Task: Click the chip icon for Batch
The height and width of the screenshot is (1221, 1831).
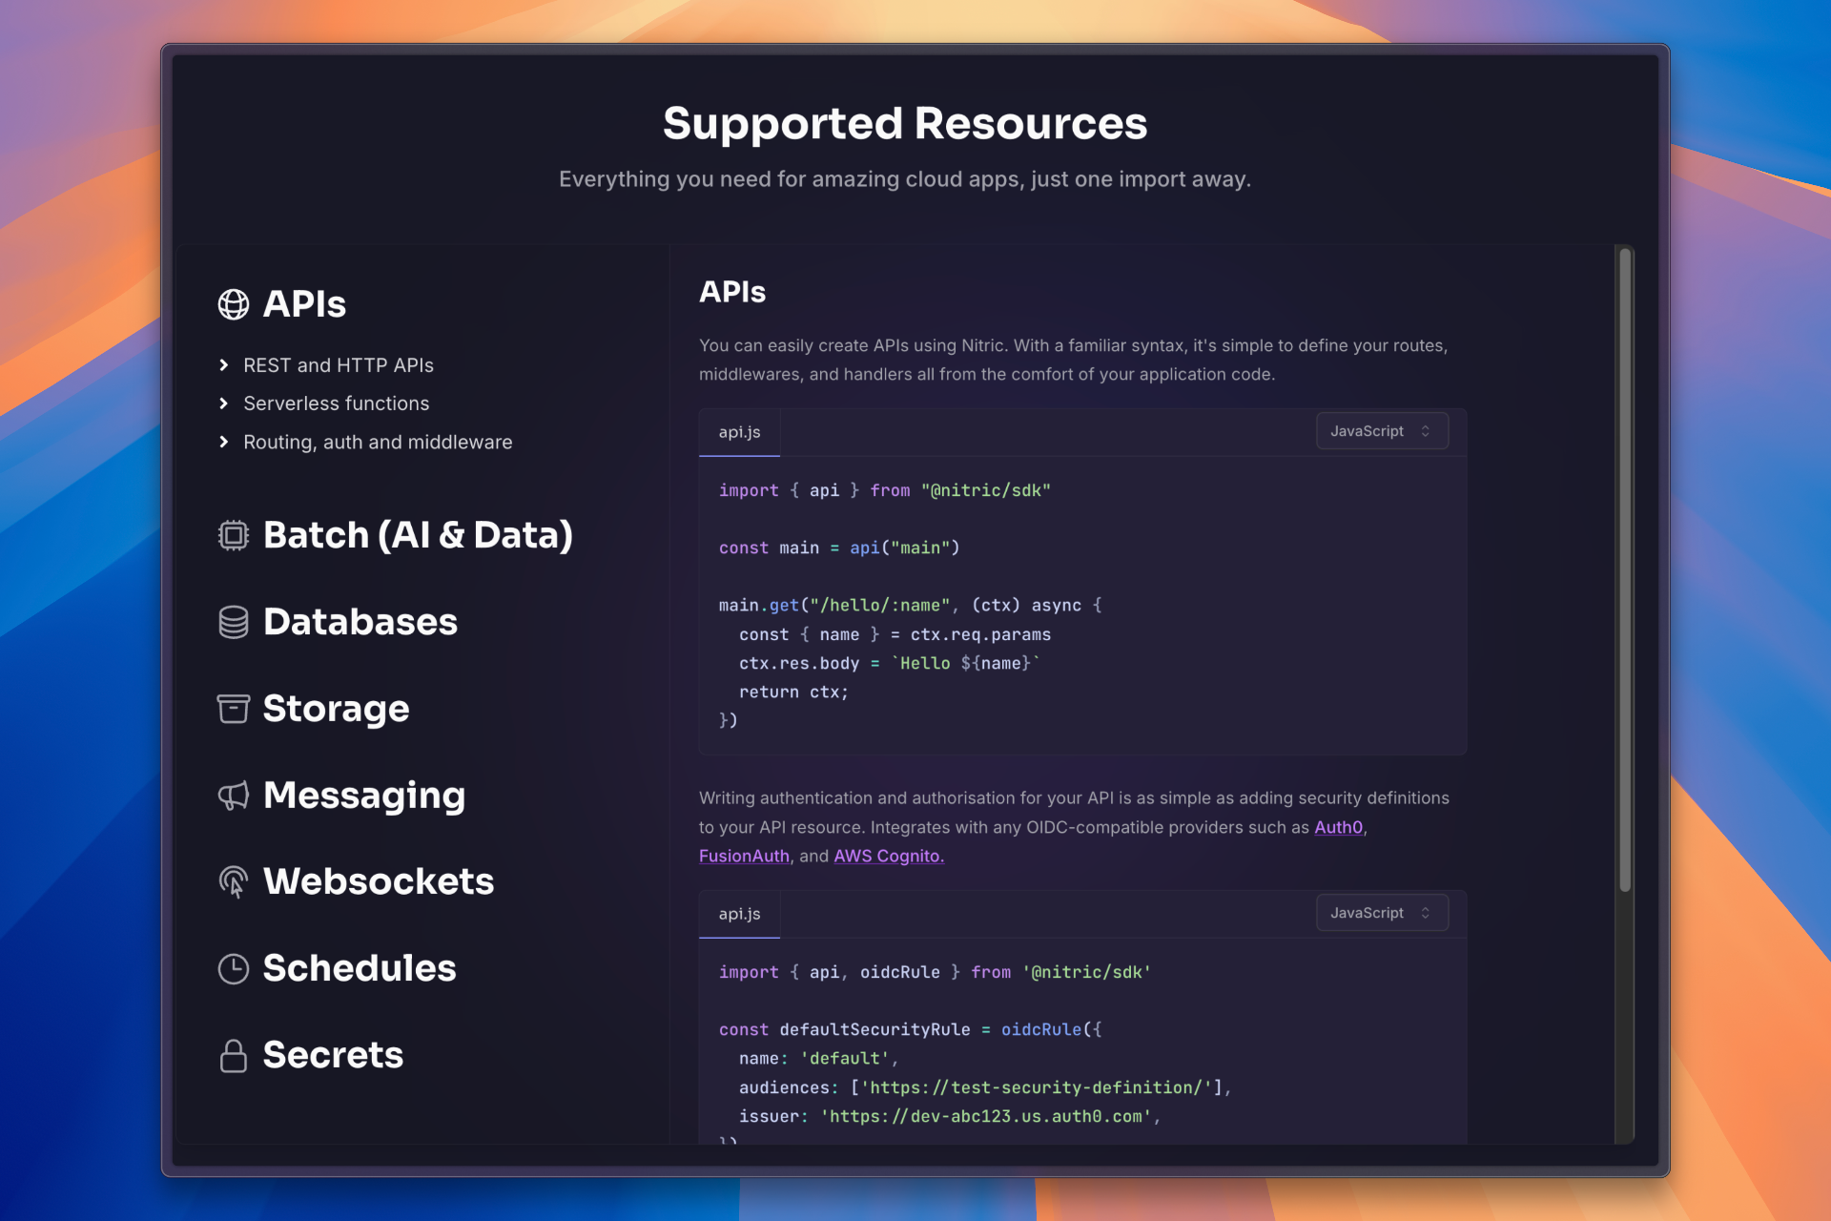Action: click(x=234, y=535)
